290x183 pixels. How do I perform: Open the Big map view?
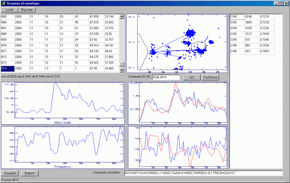coord(27,10)
